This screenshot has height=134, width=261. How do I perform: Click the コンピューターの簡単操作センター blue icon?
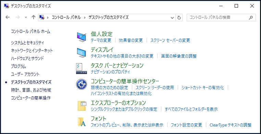[82, 84]
